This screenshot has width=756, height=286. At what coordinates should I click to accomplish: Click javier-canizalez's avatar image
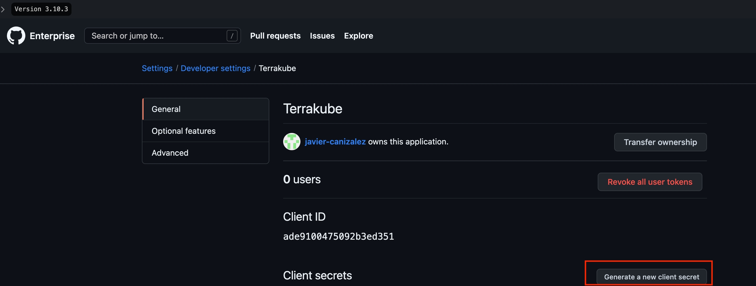click(291, 142)
